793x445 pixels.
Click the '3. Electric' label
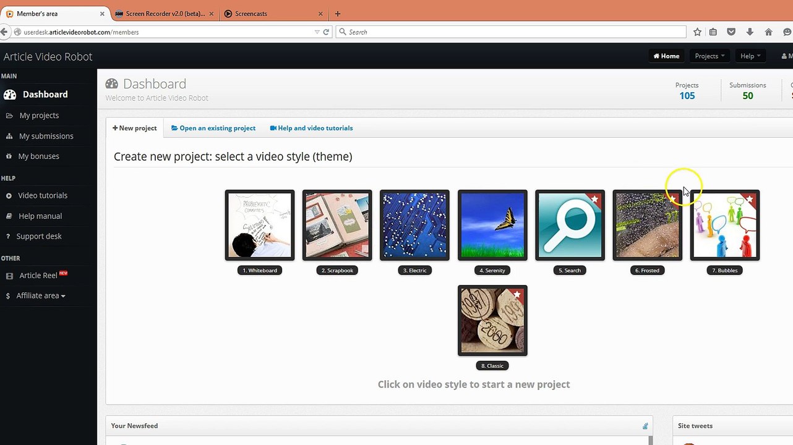pyautogui.click(x=414, y=270)
